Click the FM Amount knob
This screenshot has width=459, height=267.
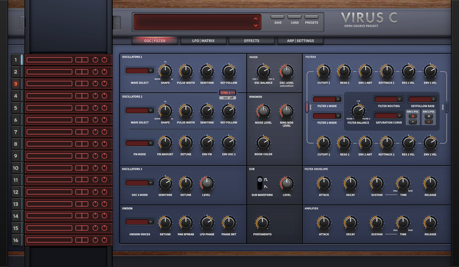coord(165,143)
